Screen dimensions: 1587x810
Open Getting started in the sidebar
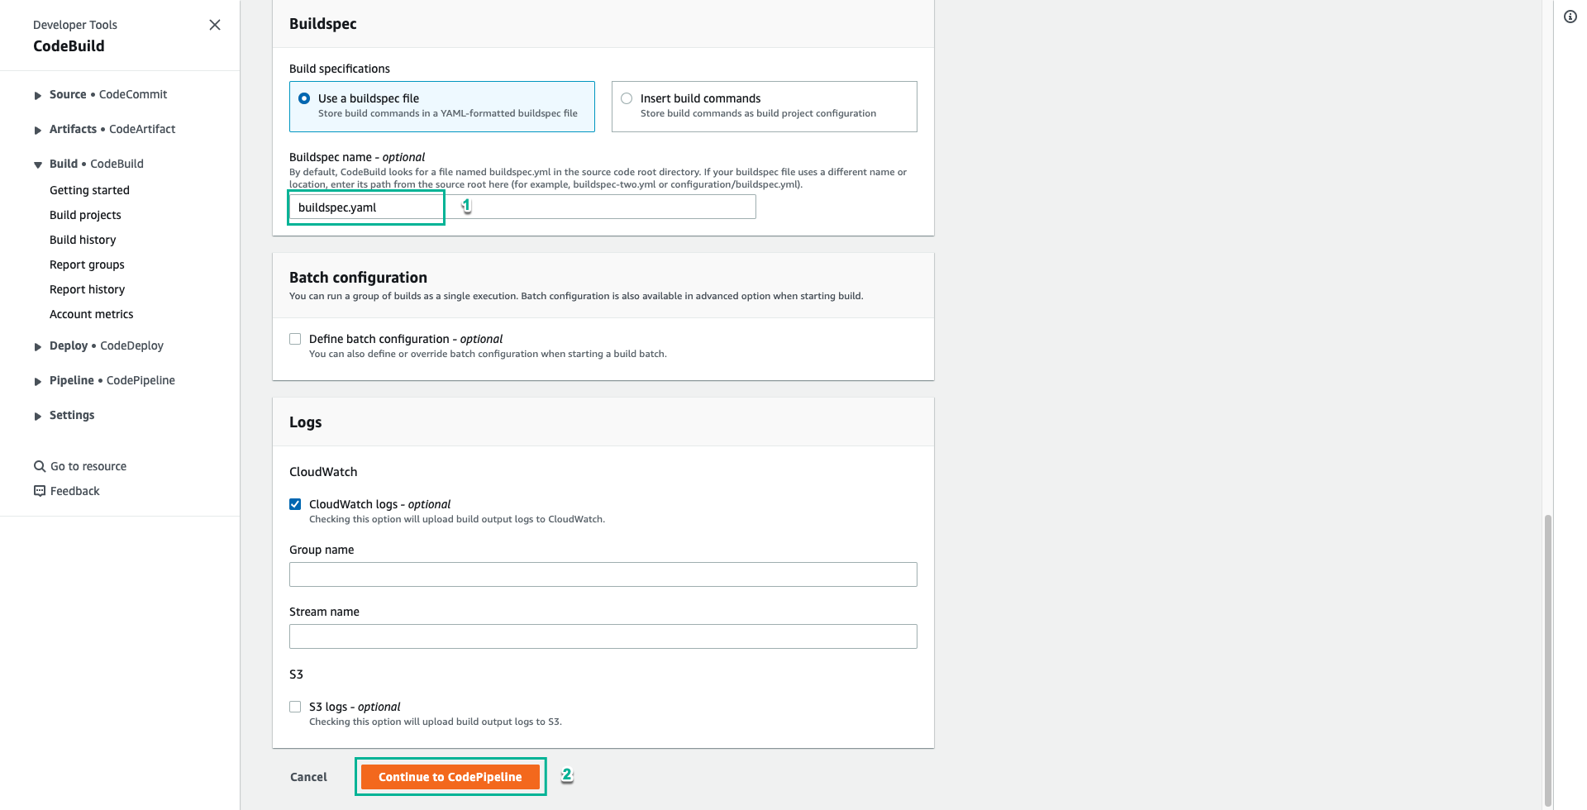click(x=89, y=190)
